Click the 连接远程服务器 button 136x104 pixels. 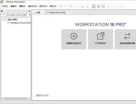(126, 39)
